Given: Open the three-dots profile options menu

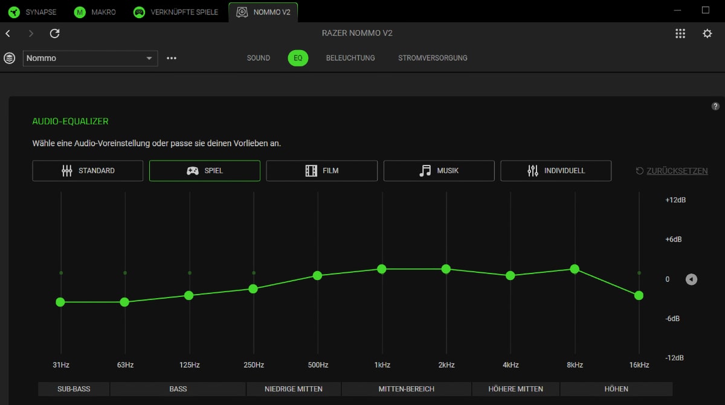Looking at the screenshot, I should coord(172,58).
